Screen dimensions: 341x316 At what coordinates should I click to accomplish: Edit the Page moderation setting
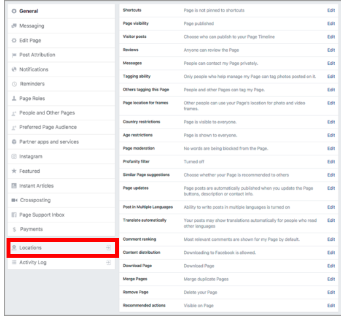331,149
